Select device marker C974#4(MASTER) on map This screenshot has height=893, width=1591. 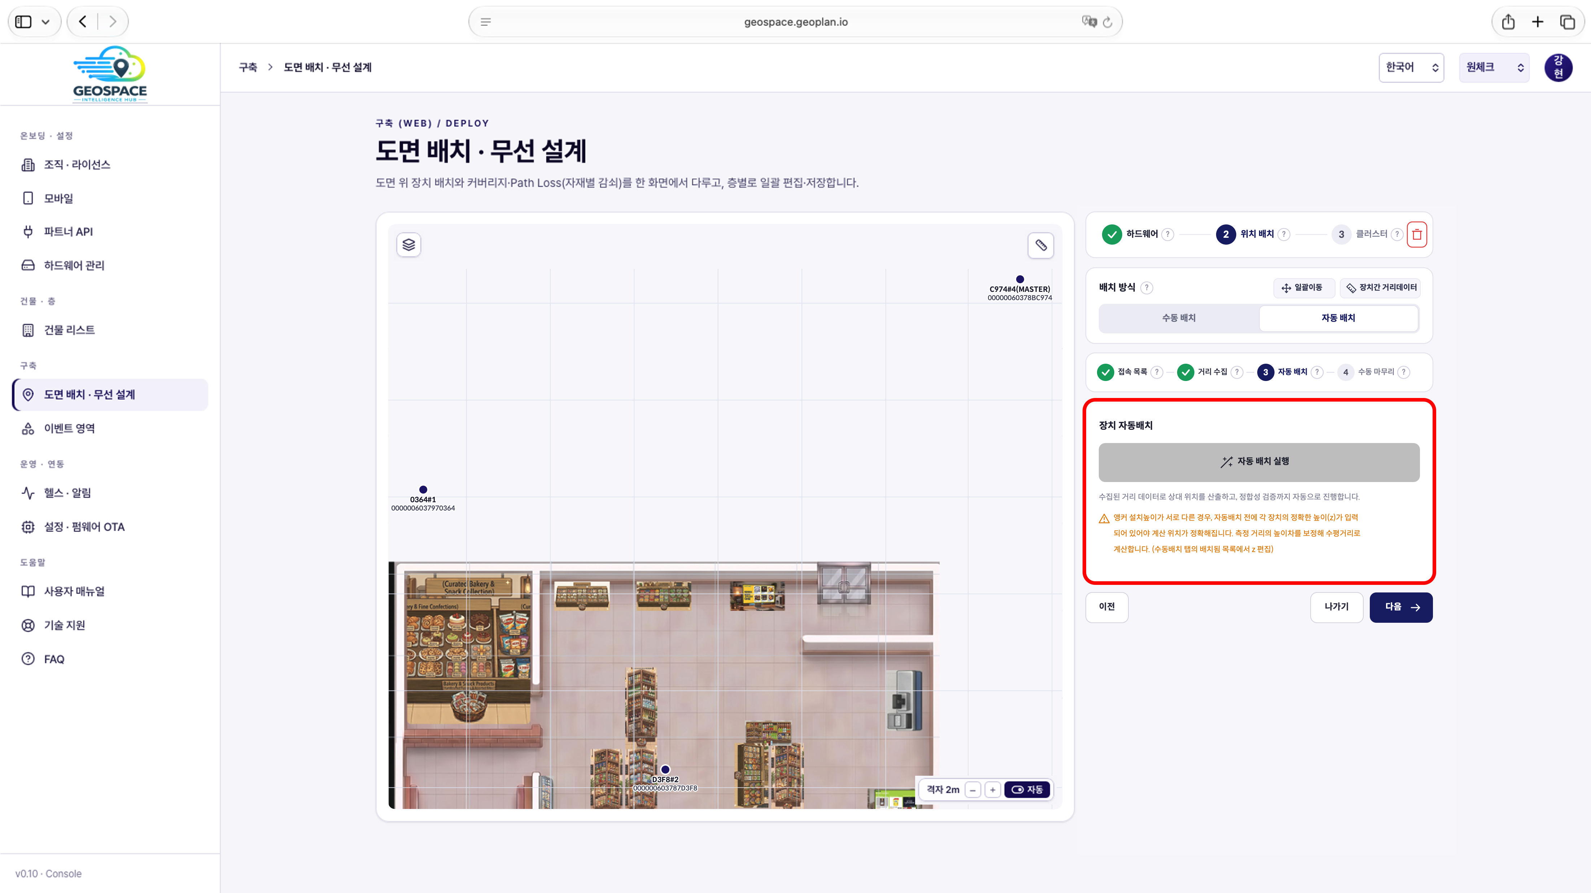click(1020, 280)
